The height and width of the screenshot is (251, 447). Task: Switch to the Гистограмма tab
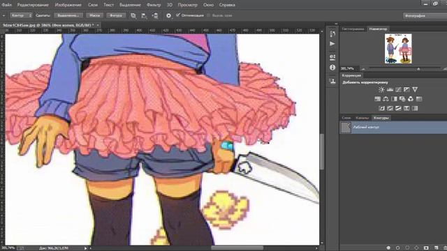(353, 29)
